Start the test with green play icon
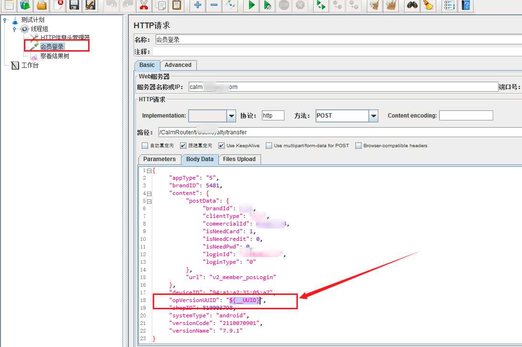The width and height of the screenshot is (522, 347). pyautogui.click(x=252, y=5)
